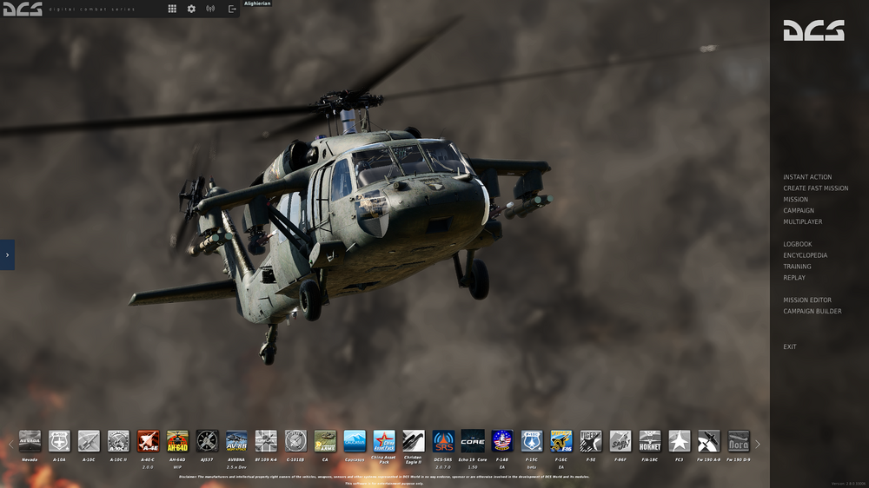
Task: Click the DCS logo in right panel
Action: (x=813, y=30)
